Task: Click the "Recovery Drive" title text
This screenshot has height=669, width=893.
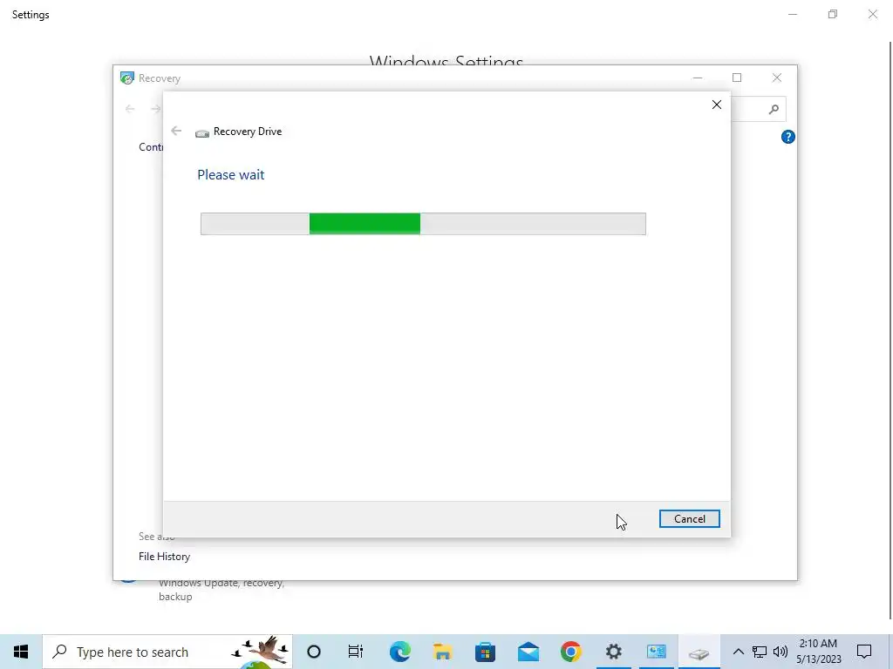Action: click(x=247, y=132)
